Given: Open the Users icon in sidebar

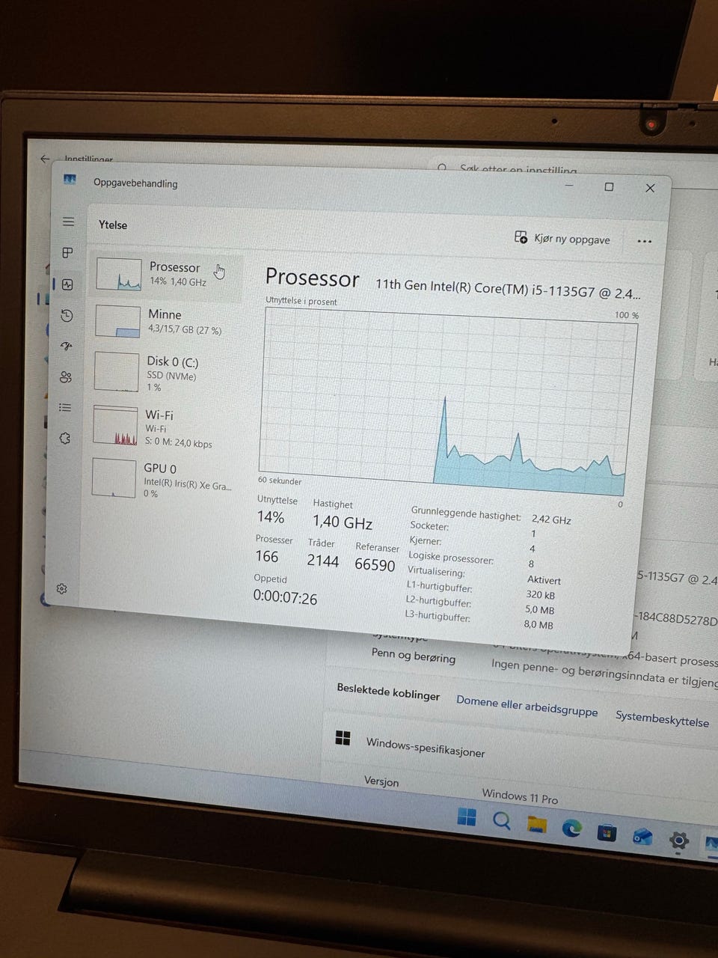Looking at the screenshot, I should point(66,376).
